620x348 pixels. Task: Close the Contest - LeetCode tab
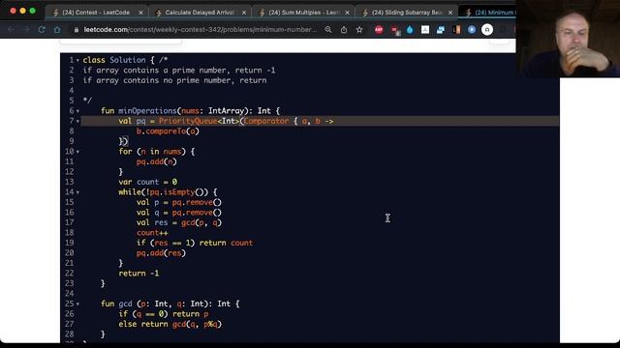click(x=140, y=13)
